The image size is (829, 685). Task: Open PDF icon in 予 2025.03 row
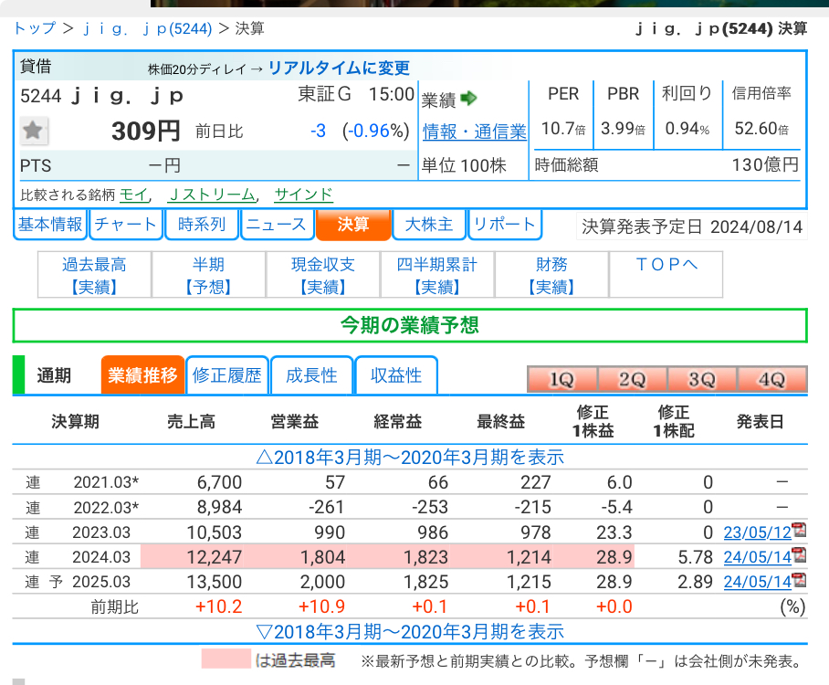(x=800, y=580)
